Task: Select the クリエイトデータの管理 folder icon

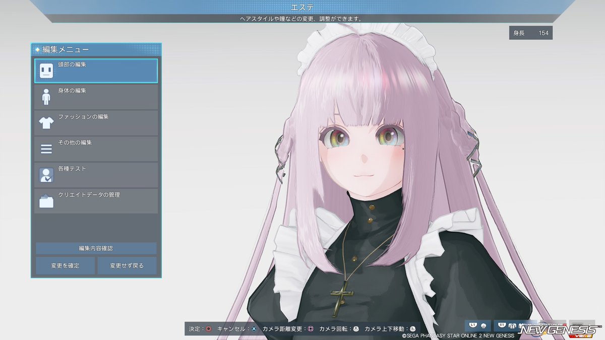Action: (x=46, y=201)
